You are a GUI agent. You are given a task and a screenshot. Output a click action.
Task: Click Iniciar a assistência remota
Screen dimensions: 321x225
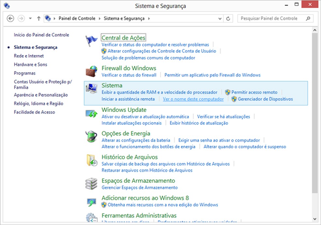point(128,99)
